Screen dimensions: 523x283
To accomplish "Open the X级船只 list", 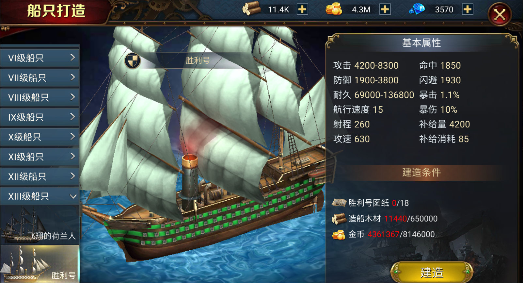I will click(x=40, y=137).
